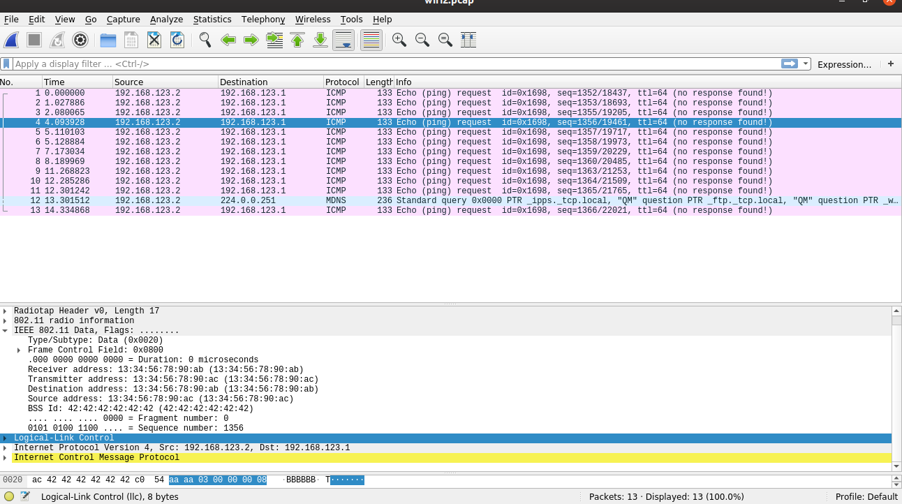Click the Expression... button

coord(845,64)
